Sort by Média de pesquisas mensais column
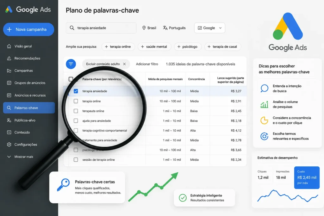Viewport: 324px width, 216px height. click(x=165, y=79)
